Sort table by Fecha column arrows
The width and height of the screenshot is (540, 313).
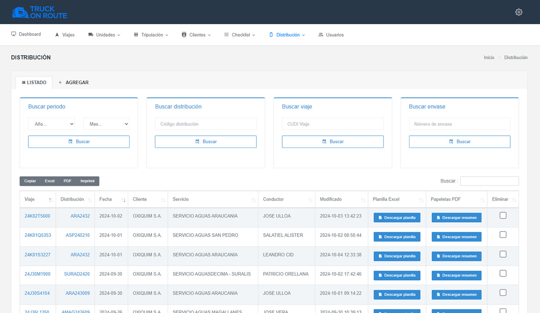(124, 200)
